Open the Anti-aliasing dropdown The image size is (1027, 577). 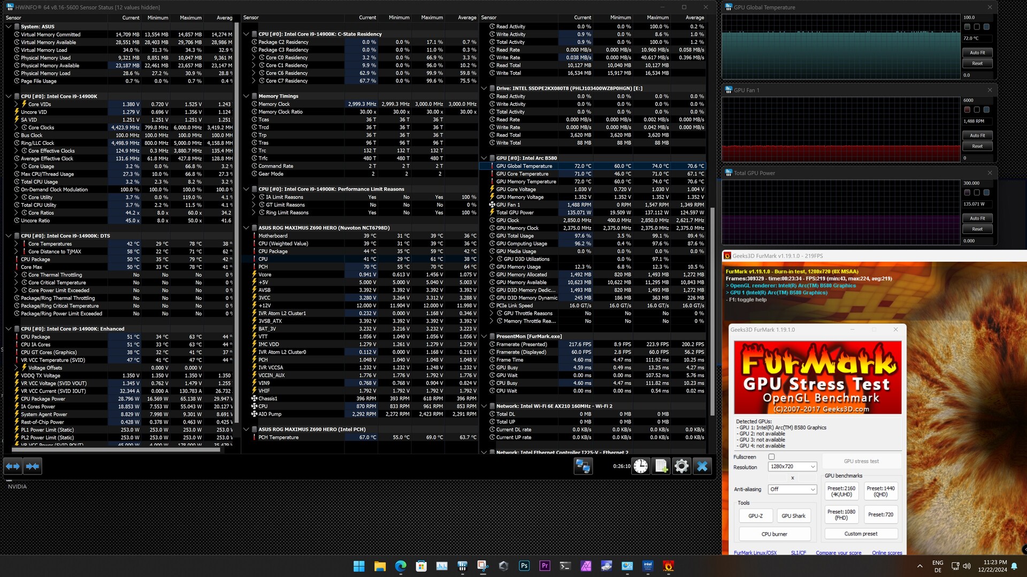click(x=792, y=489)
